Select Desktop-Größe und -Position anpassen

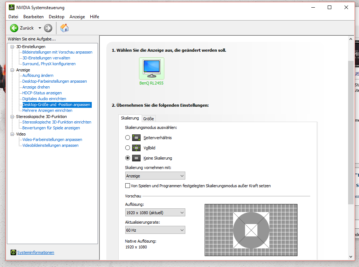(x=57, y=105)
